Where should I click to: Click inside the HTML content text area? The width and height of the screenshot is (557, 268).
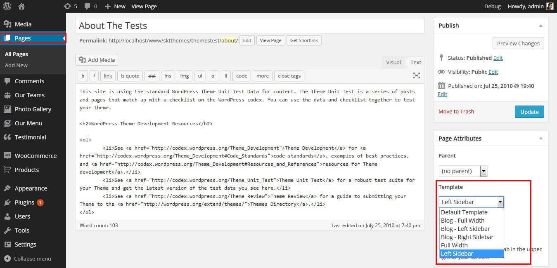click(x=250, y=152)
